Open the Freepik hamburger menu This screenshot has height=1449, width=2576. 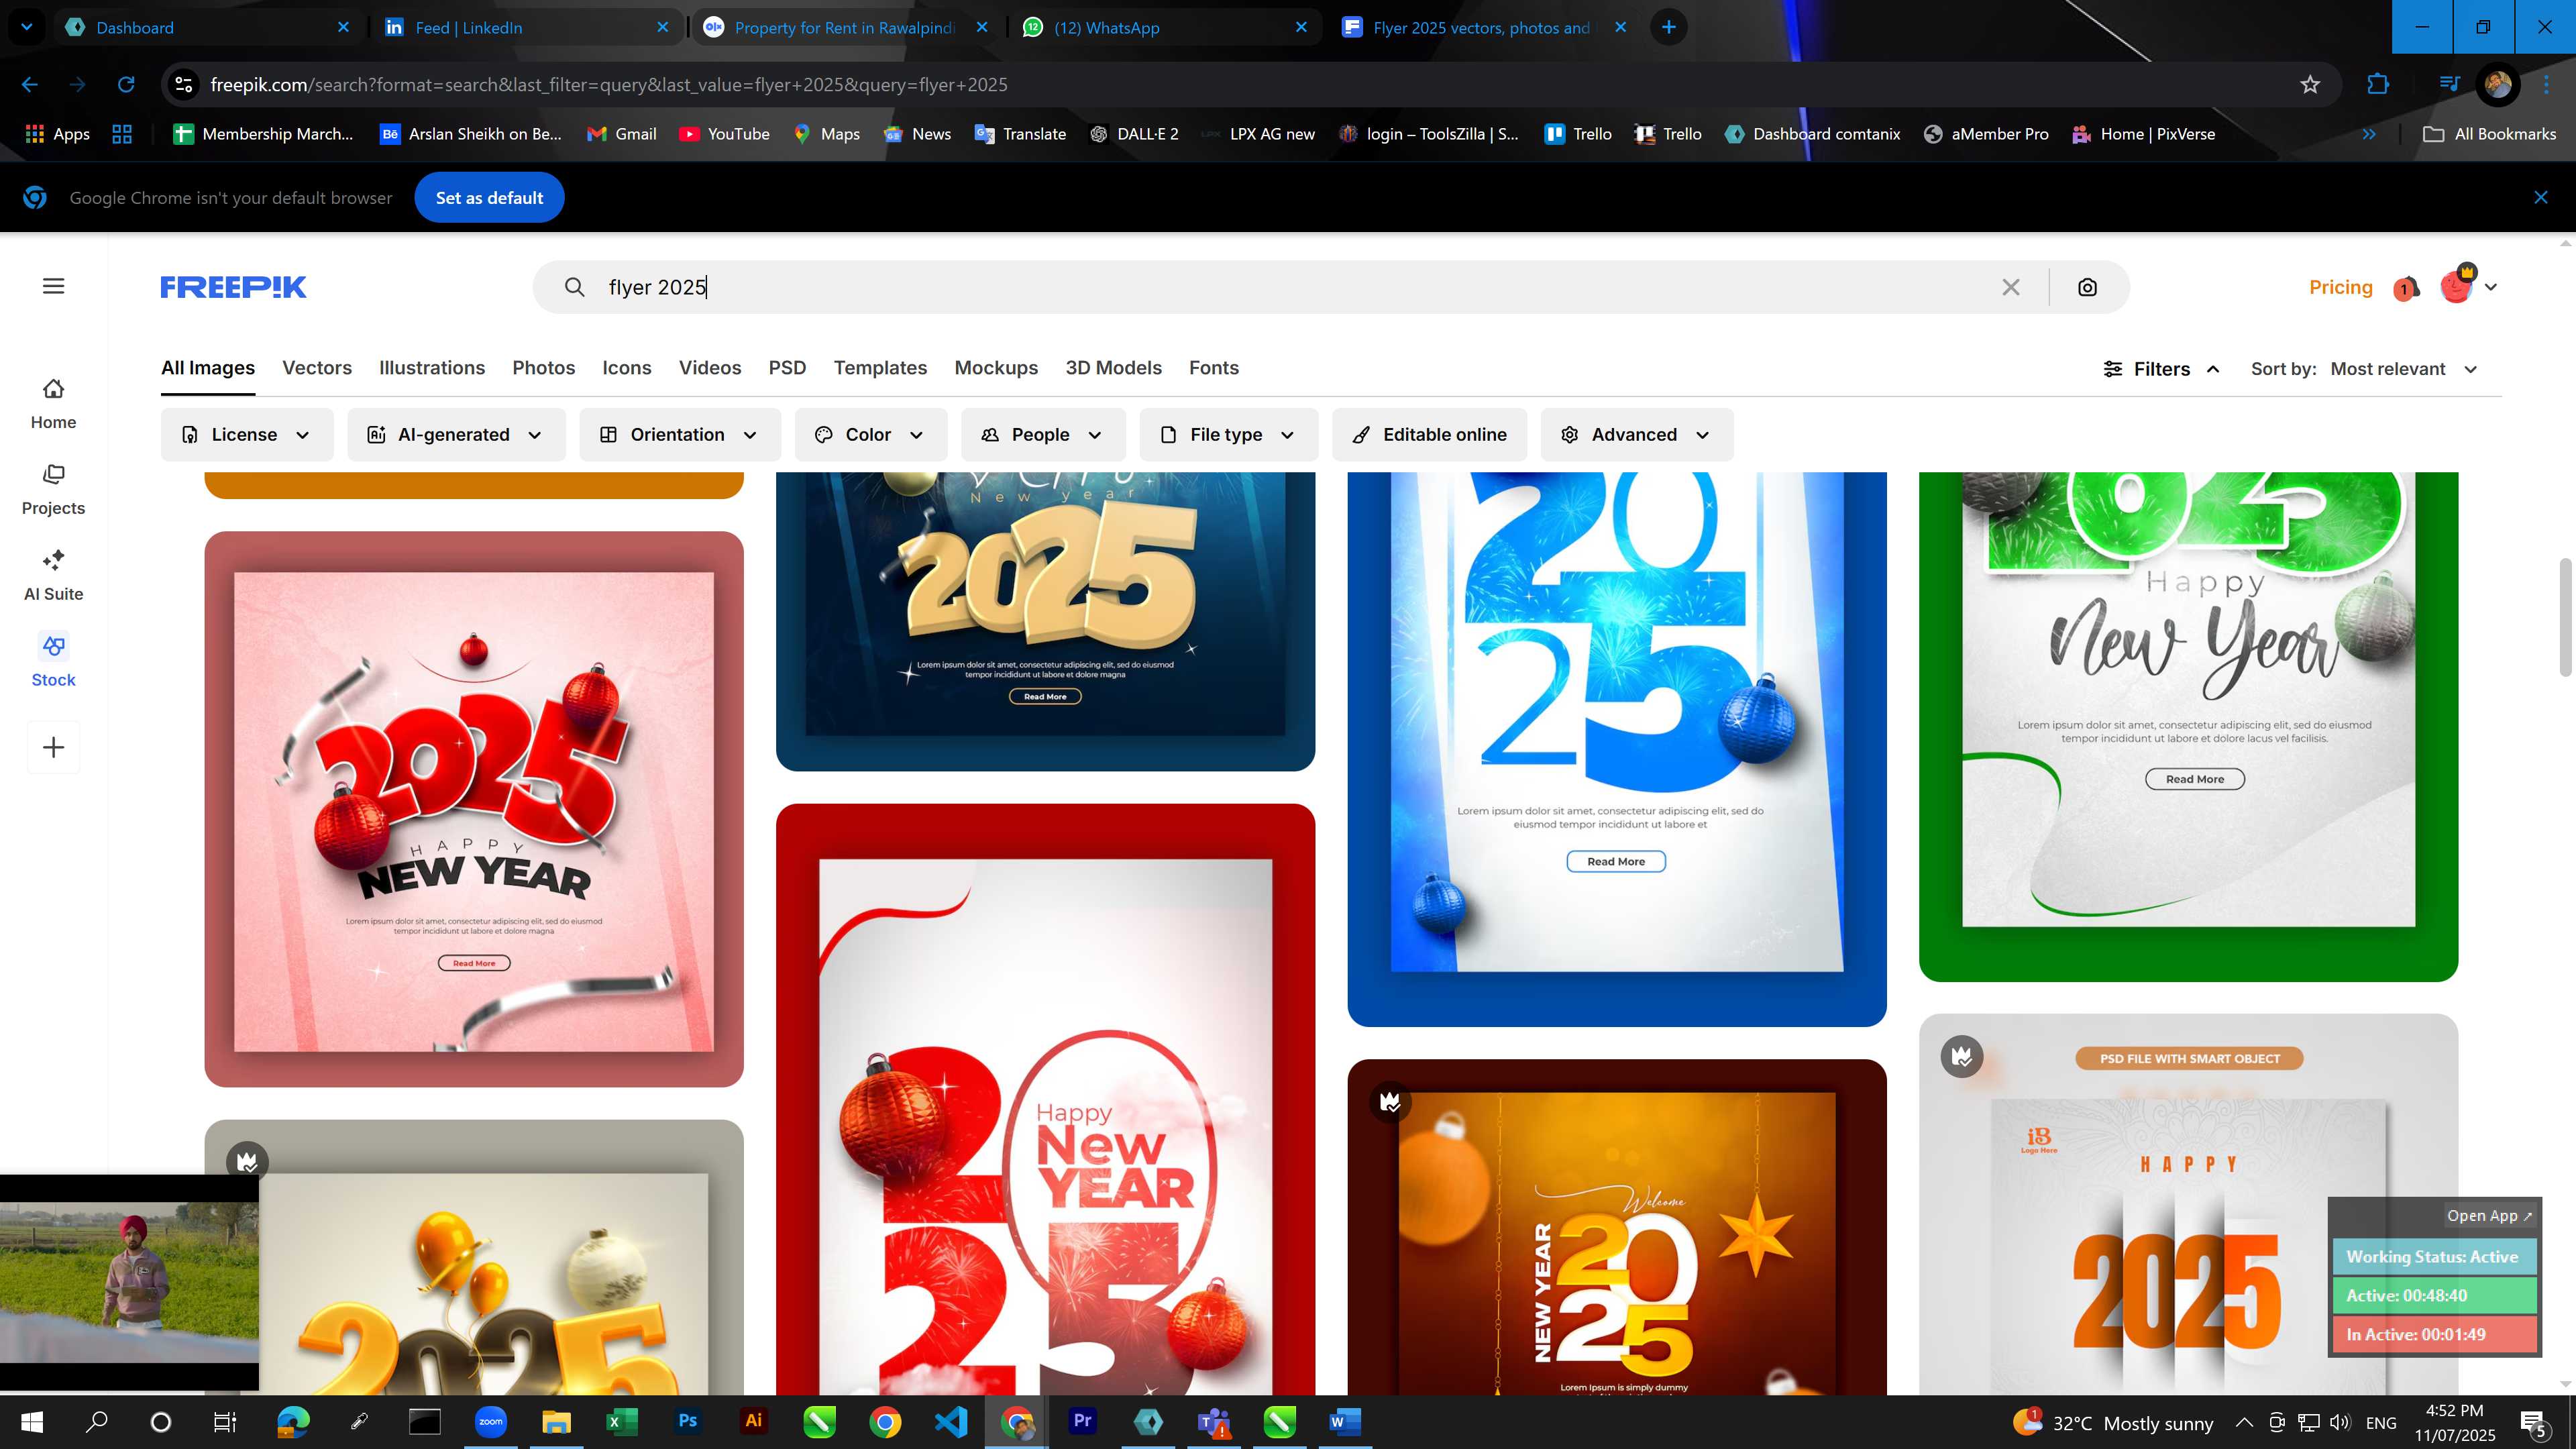pos(54,286)
